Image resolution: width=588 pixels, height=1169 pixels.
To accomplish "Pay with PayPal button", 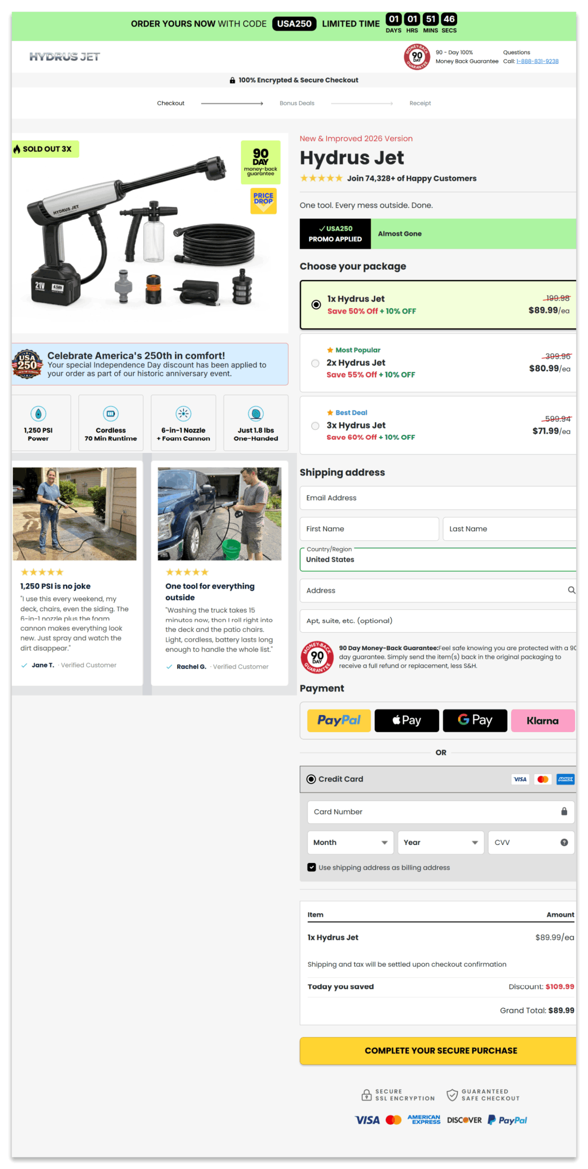I will coord(339,721).
